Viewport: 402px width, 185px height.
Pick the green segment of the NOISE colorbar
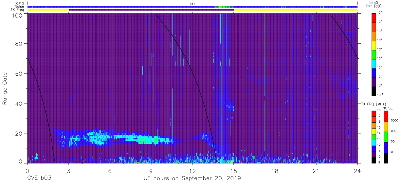tap(386, 137)
